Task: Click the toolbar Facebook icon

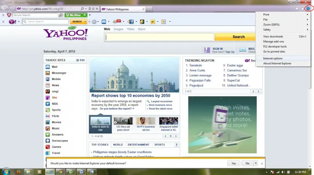Action: (x=131, y=22)
